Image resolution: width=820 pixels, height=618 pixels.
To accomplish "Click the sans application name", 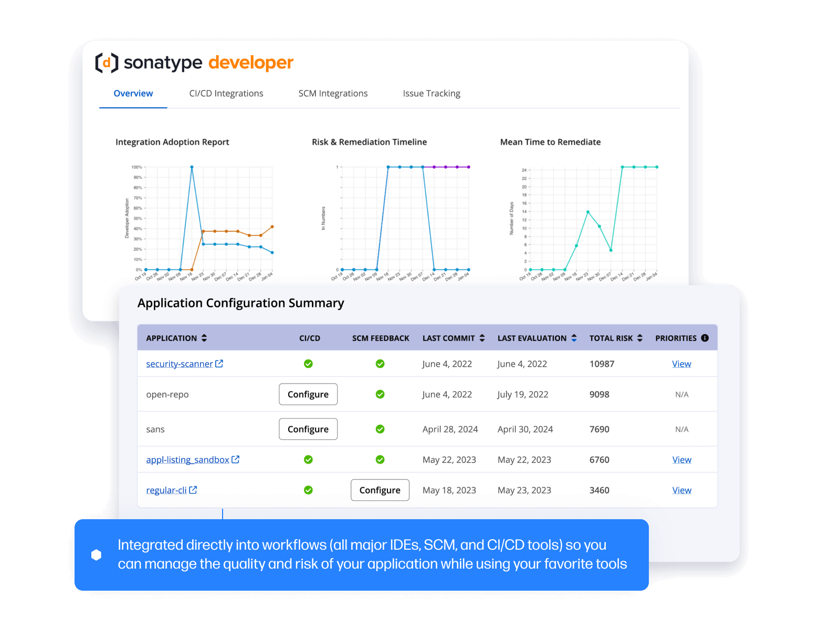I will tap(155, 429).
